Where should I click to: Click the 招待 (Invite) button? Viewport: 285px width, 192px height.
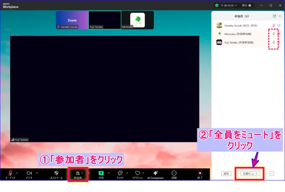[x=226, y=173]
